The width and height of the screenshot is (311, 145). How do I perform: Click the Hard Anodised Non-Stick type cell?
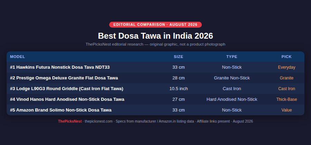(232, 99)
